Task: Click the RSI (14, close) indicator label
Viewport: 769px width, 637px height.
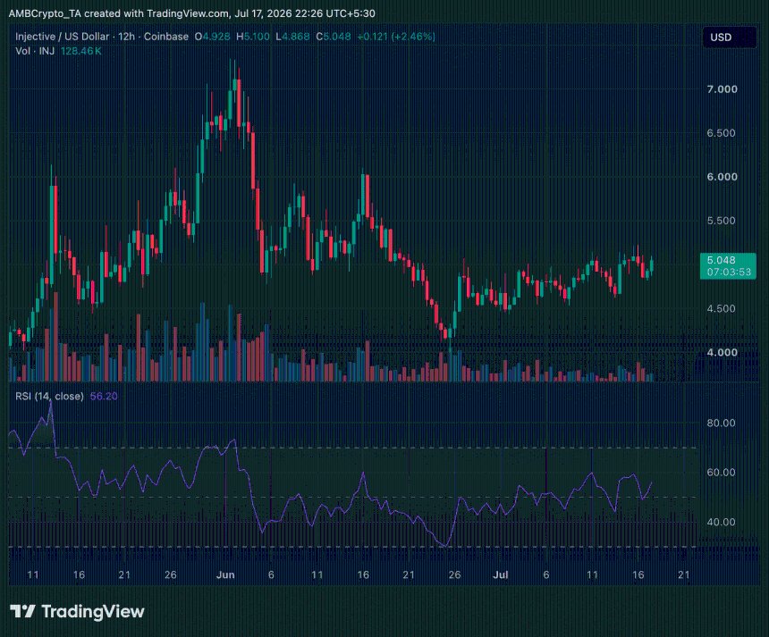Action: (49, 396)
